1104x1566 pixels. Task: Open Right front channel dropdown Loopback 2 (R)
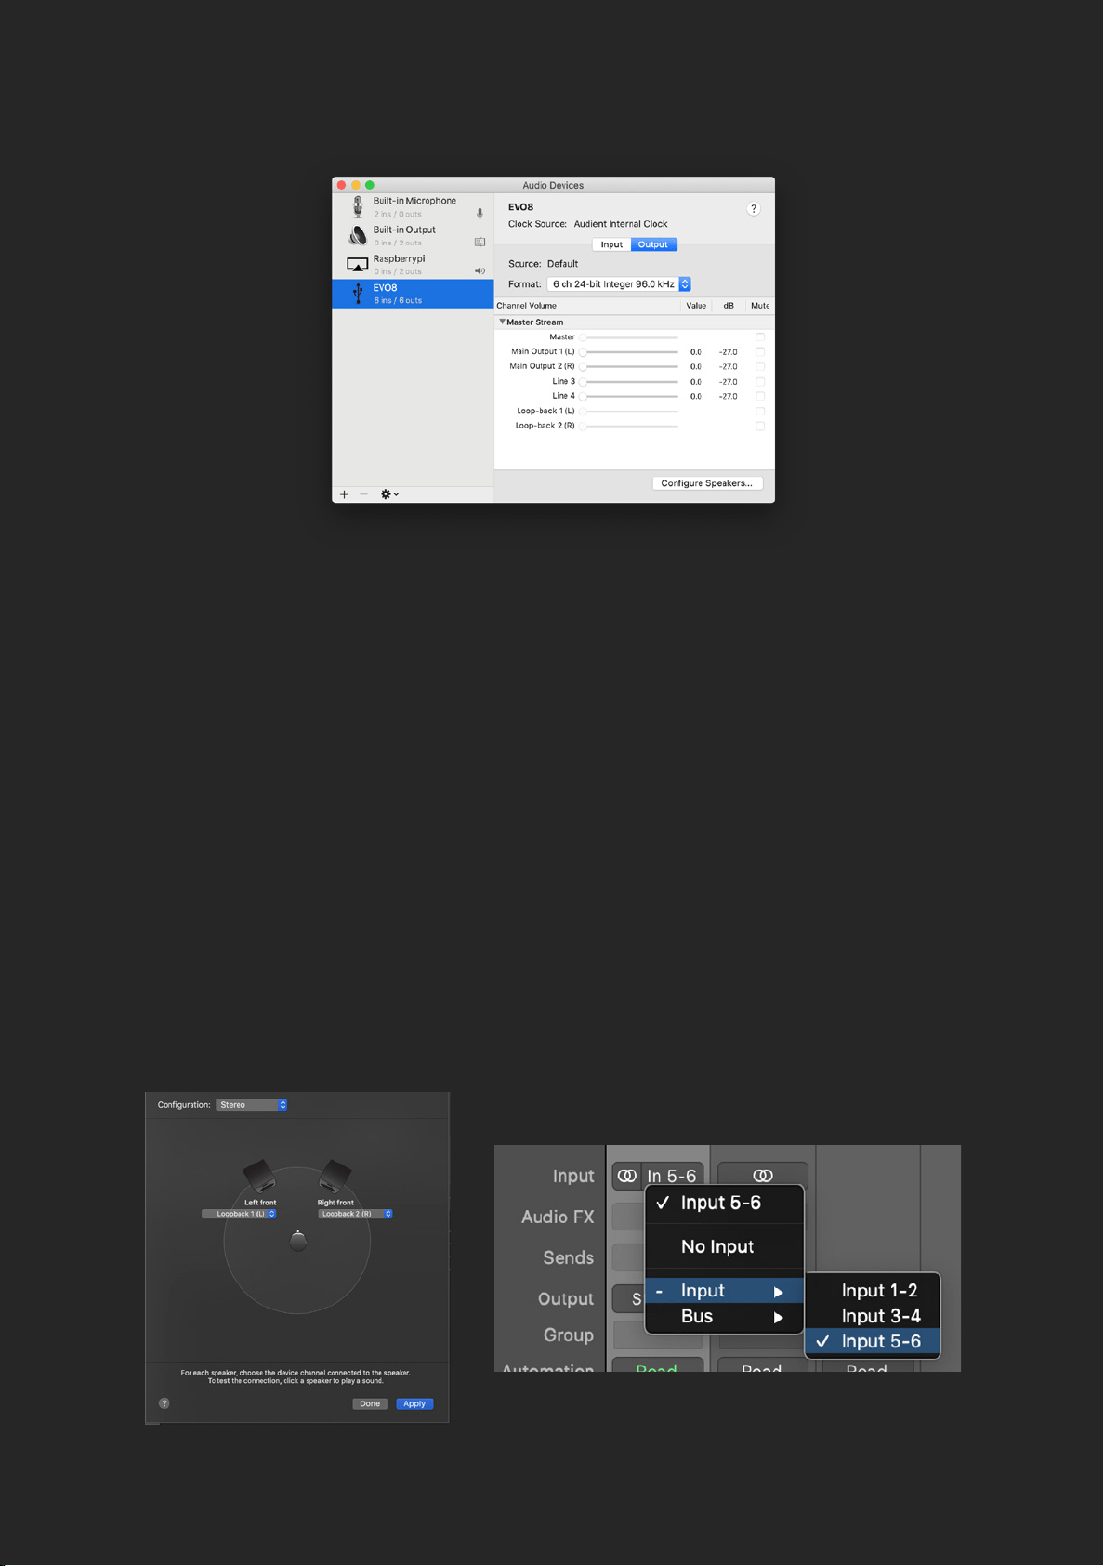point(355,1214)
